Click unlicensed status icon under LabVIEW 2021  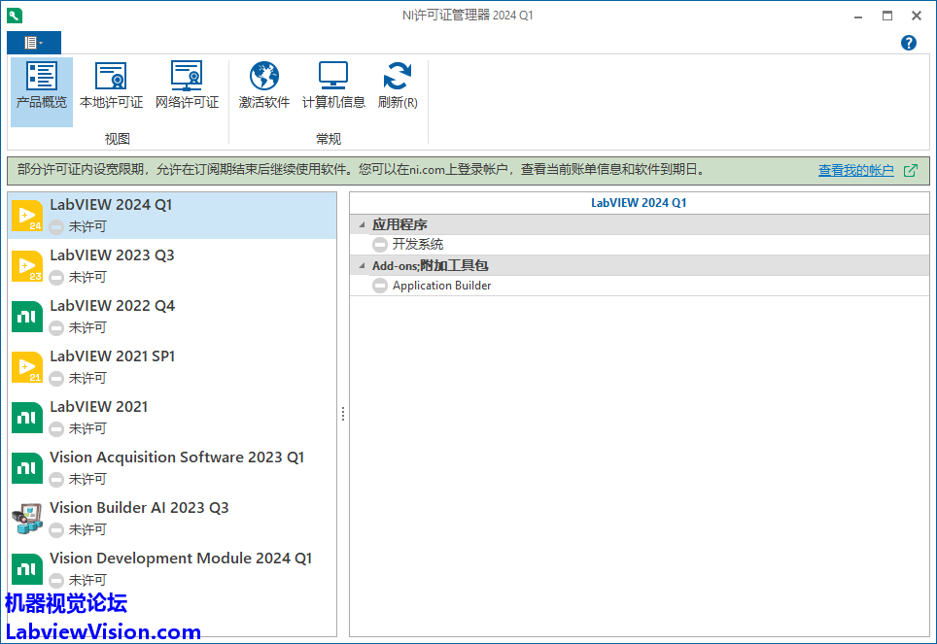pyautogui.click(x=56, y=429)
